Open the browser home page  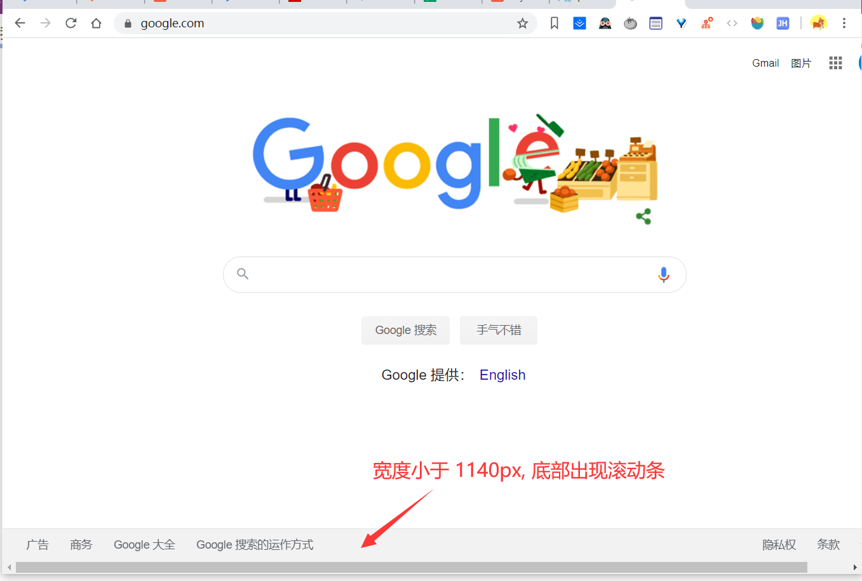tap(96, 23)
